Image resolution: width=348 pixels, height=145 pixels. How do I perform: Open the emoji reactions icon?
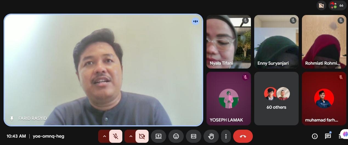(176, 136)
